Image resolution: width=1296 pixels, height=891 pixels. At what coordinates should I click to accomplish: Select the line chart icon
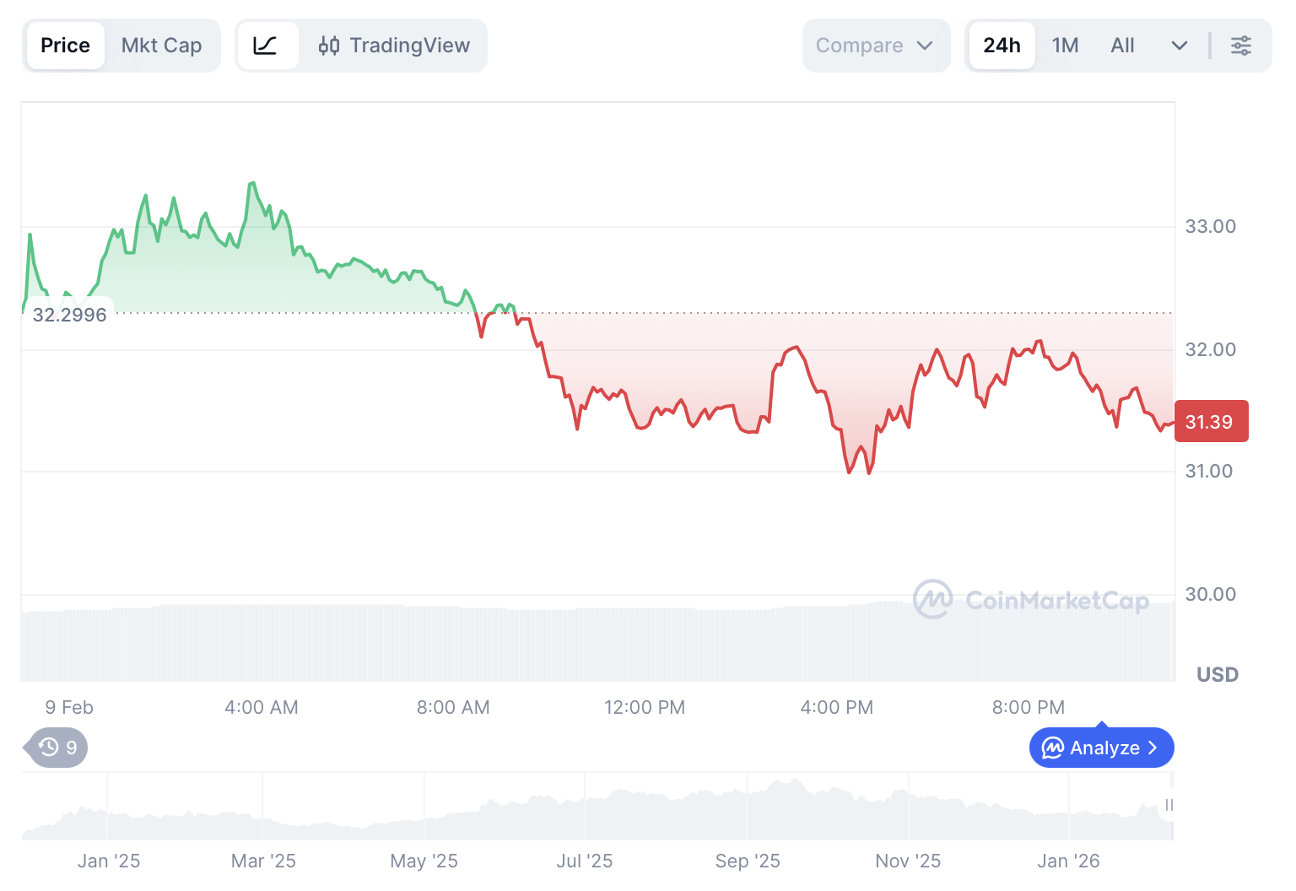pyautogui.click(x=266, y=46)
